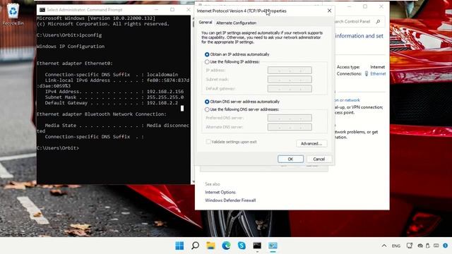Viewport: 452px width, 254px height.
Task: Click the IP address input field
Action: click(290, 71)
